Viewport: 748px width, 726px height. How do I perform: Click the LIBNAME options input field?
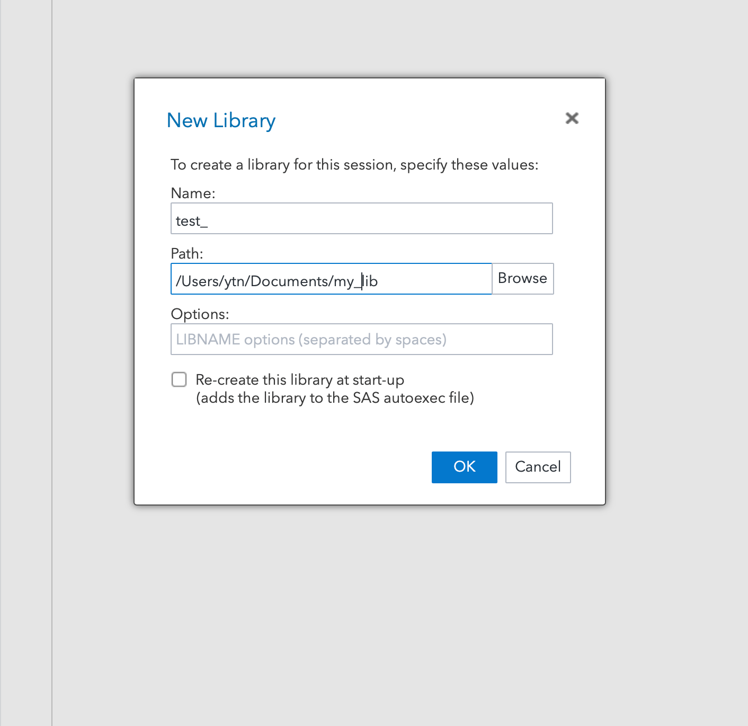tap(361, 339)
